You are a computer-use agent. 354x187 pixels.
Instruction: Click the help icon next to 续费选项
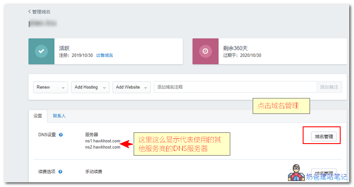pyautogui.click(x=61, y=172)
